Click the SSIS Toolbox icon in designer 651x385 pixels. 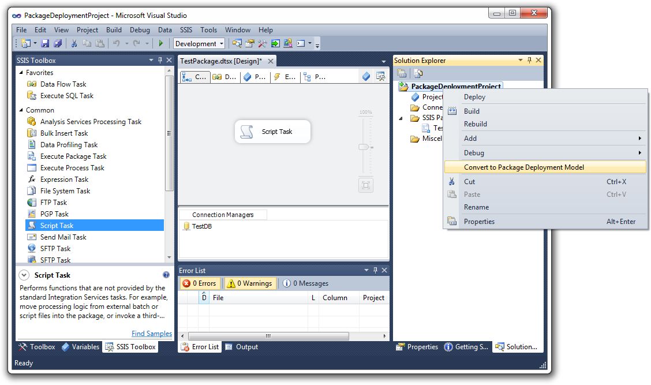pyautogui.click(x=380, y=76)
